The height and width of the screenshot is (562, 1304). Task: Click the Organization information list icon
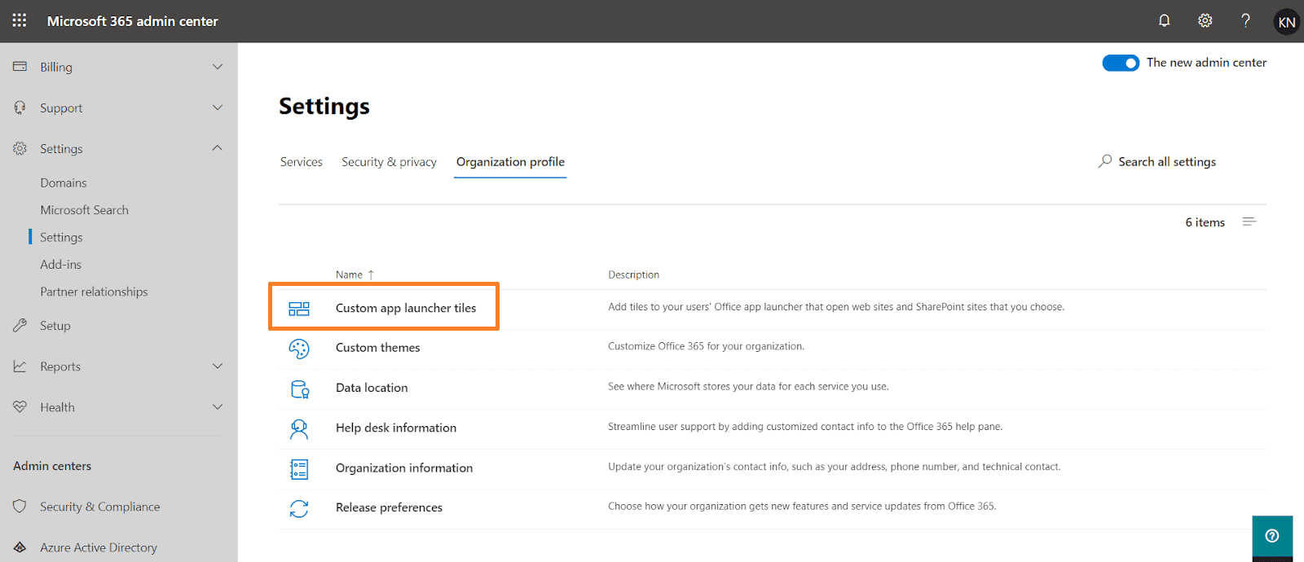(299, 468)
